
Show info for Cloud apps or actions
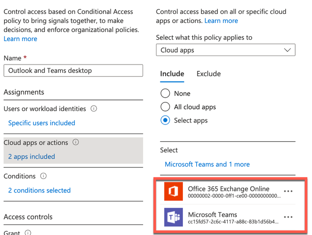(76, 142)
